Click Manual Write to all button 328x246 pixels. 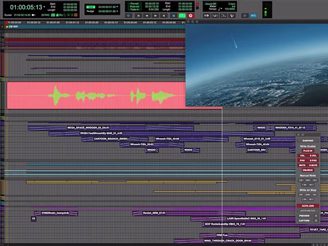(x=308, y=180)
